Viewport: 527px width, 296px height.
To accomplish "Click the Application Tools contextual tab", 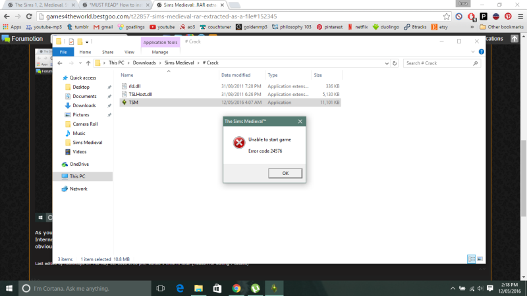I will (160, 42).
